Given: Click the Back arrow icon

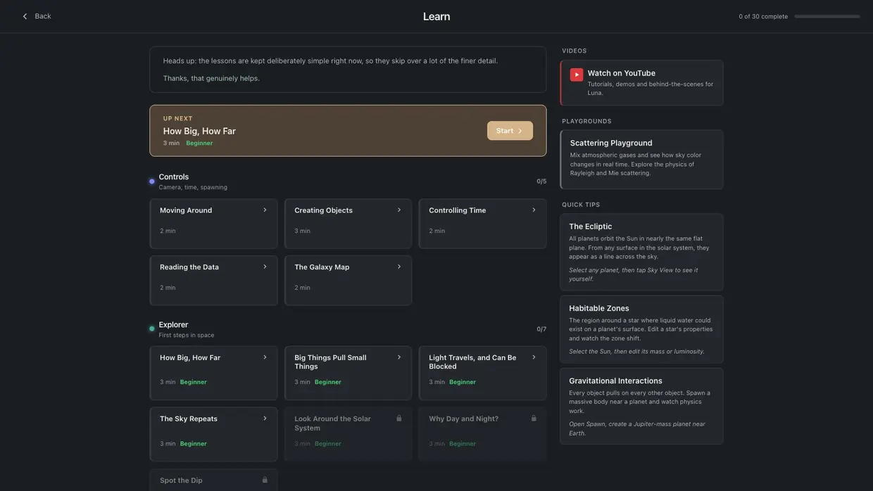Looking at the screenshot, I should [x=25, y=16].
